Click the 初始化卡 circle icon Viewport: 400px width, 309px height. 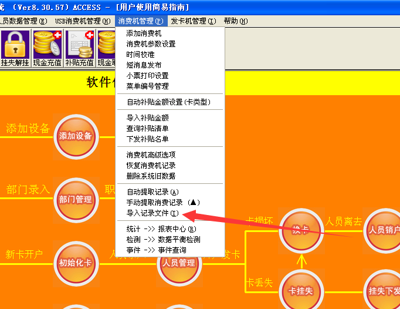(76, 263)
